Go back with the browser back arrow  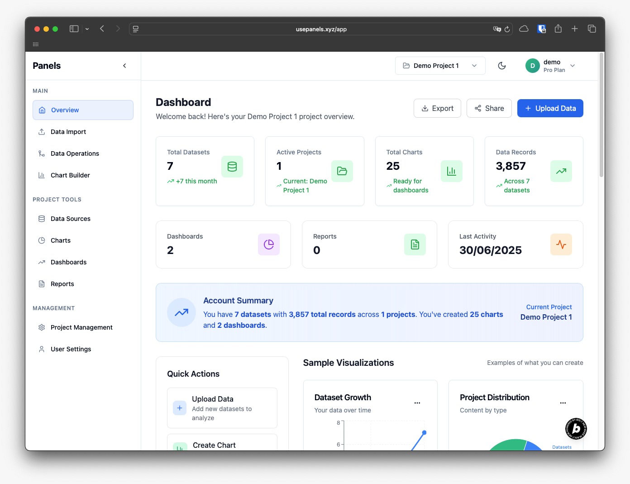tap(102, 29)
